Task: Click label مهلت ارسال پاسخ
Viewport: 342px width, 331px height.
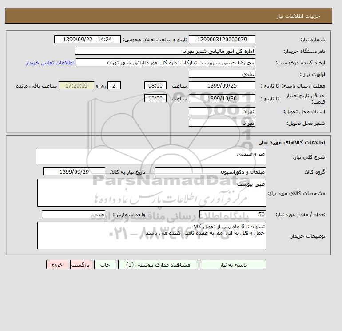Action: (303, 86)
